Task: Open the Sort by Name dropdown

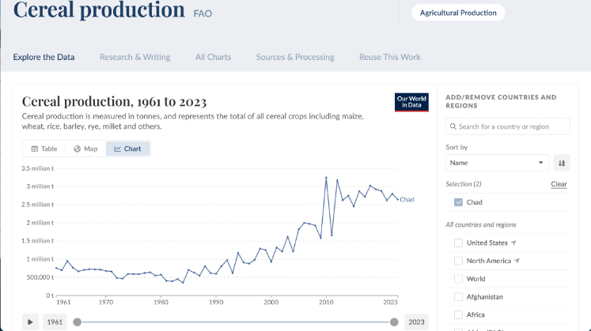Action: click(497, 163)
